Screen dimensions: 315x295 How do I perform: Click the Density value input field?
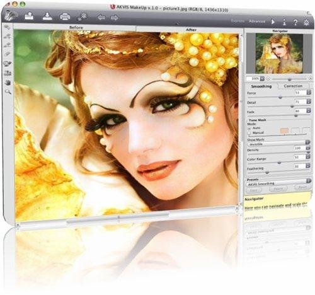pyautogui.click(x=300, y=148)
